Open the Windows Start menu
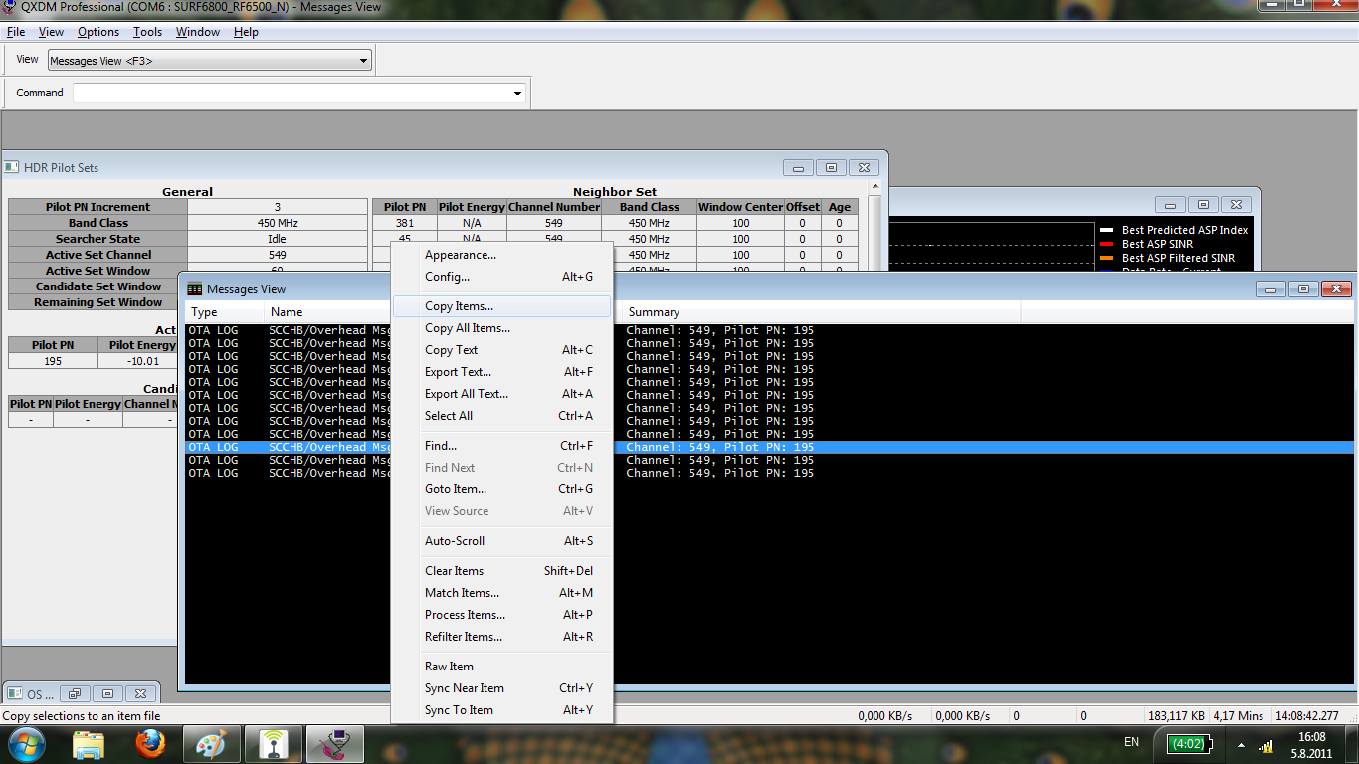This screenshot has height=764, width=1359. pyautogui.click(x=26, y=744)
